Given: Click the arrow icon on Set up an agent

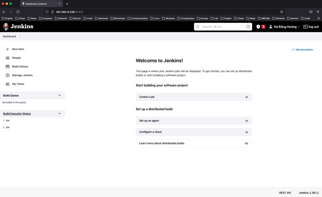Looking at the screenshot, I should pos(247,121).
